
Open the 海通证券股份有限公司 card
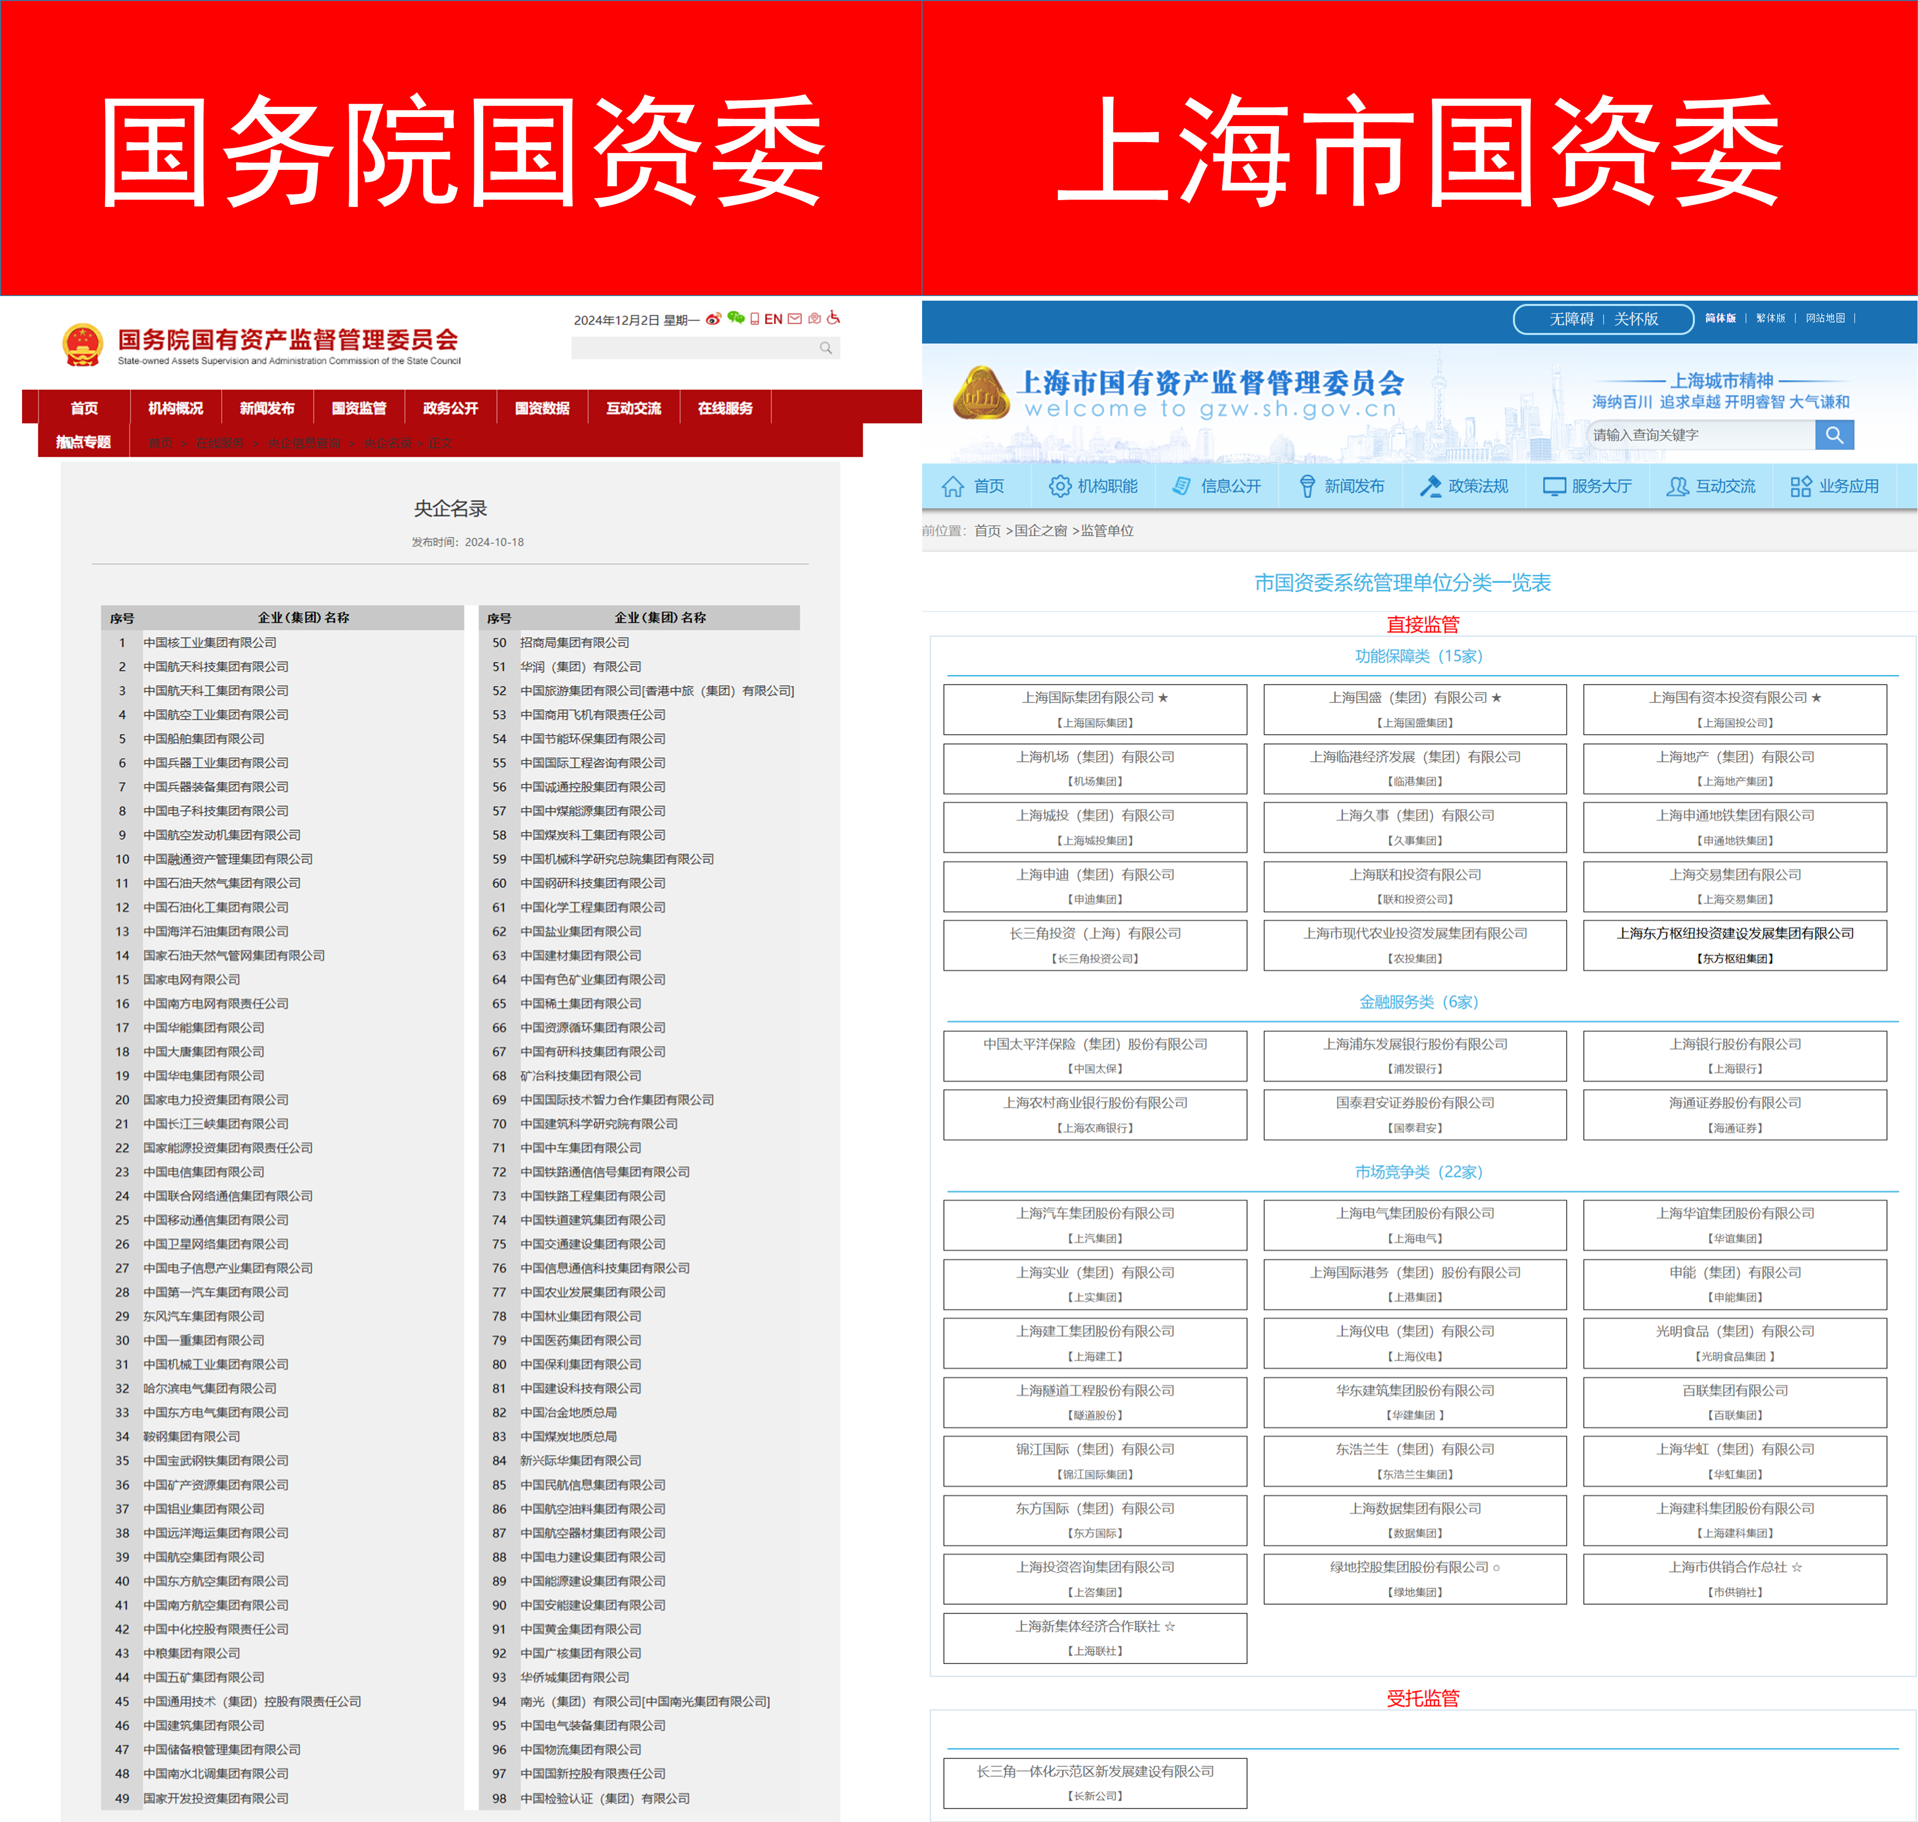[x=1734, y=1114]
